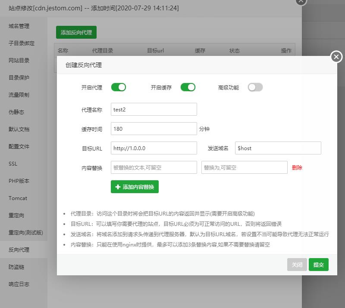This screenshot has height=308, width=345.
Task: Turn off the 开启缓存 toggle
Action: pyautogui.click(x=188, y=87)
